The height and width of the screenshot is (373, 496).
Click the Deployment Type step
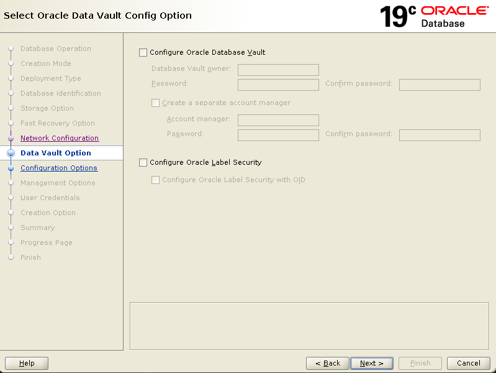tap(51, 78)
